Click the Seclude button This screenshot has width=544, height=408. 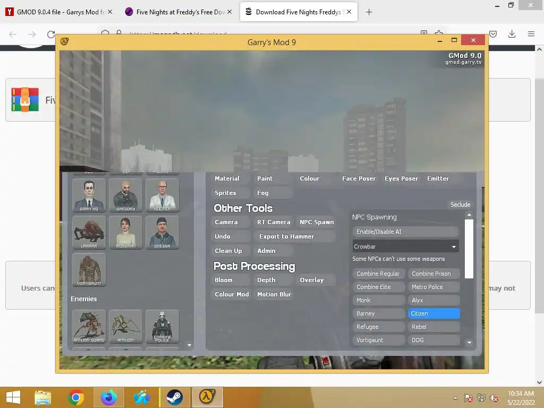460,205
